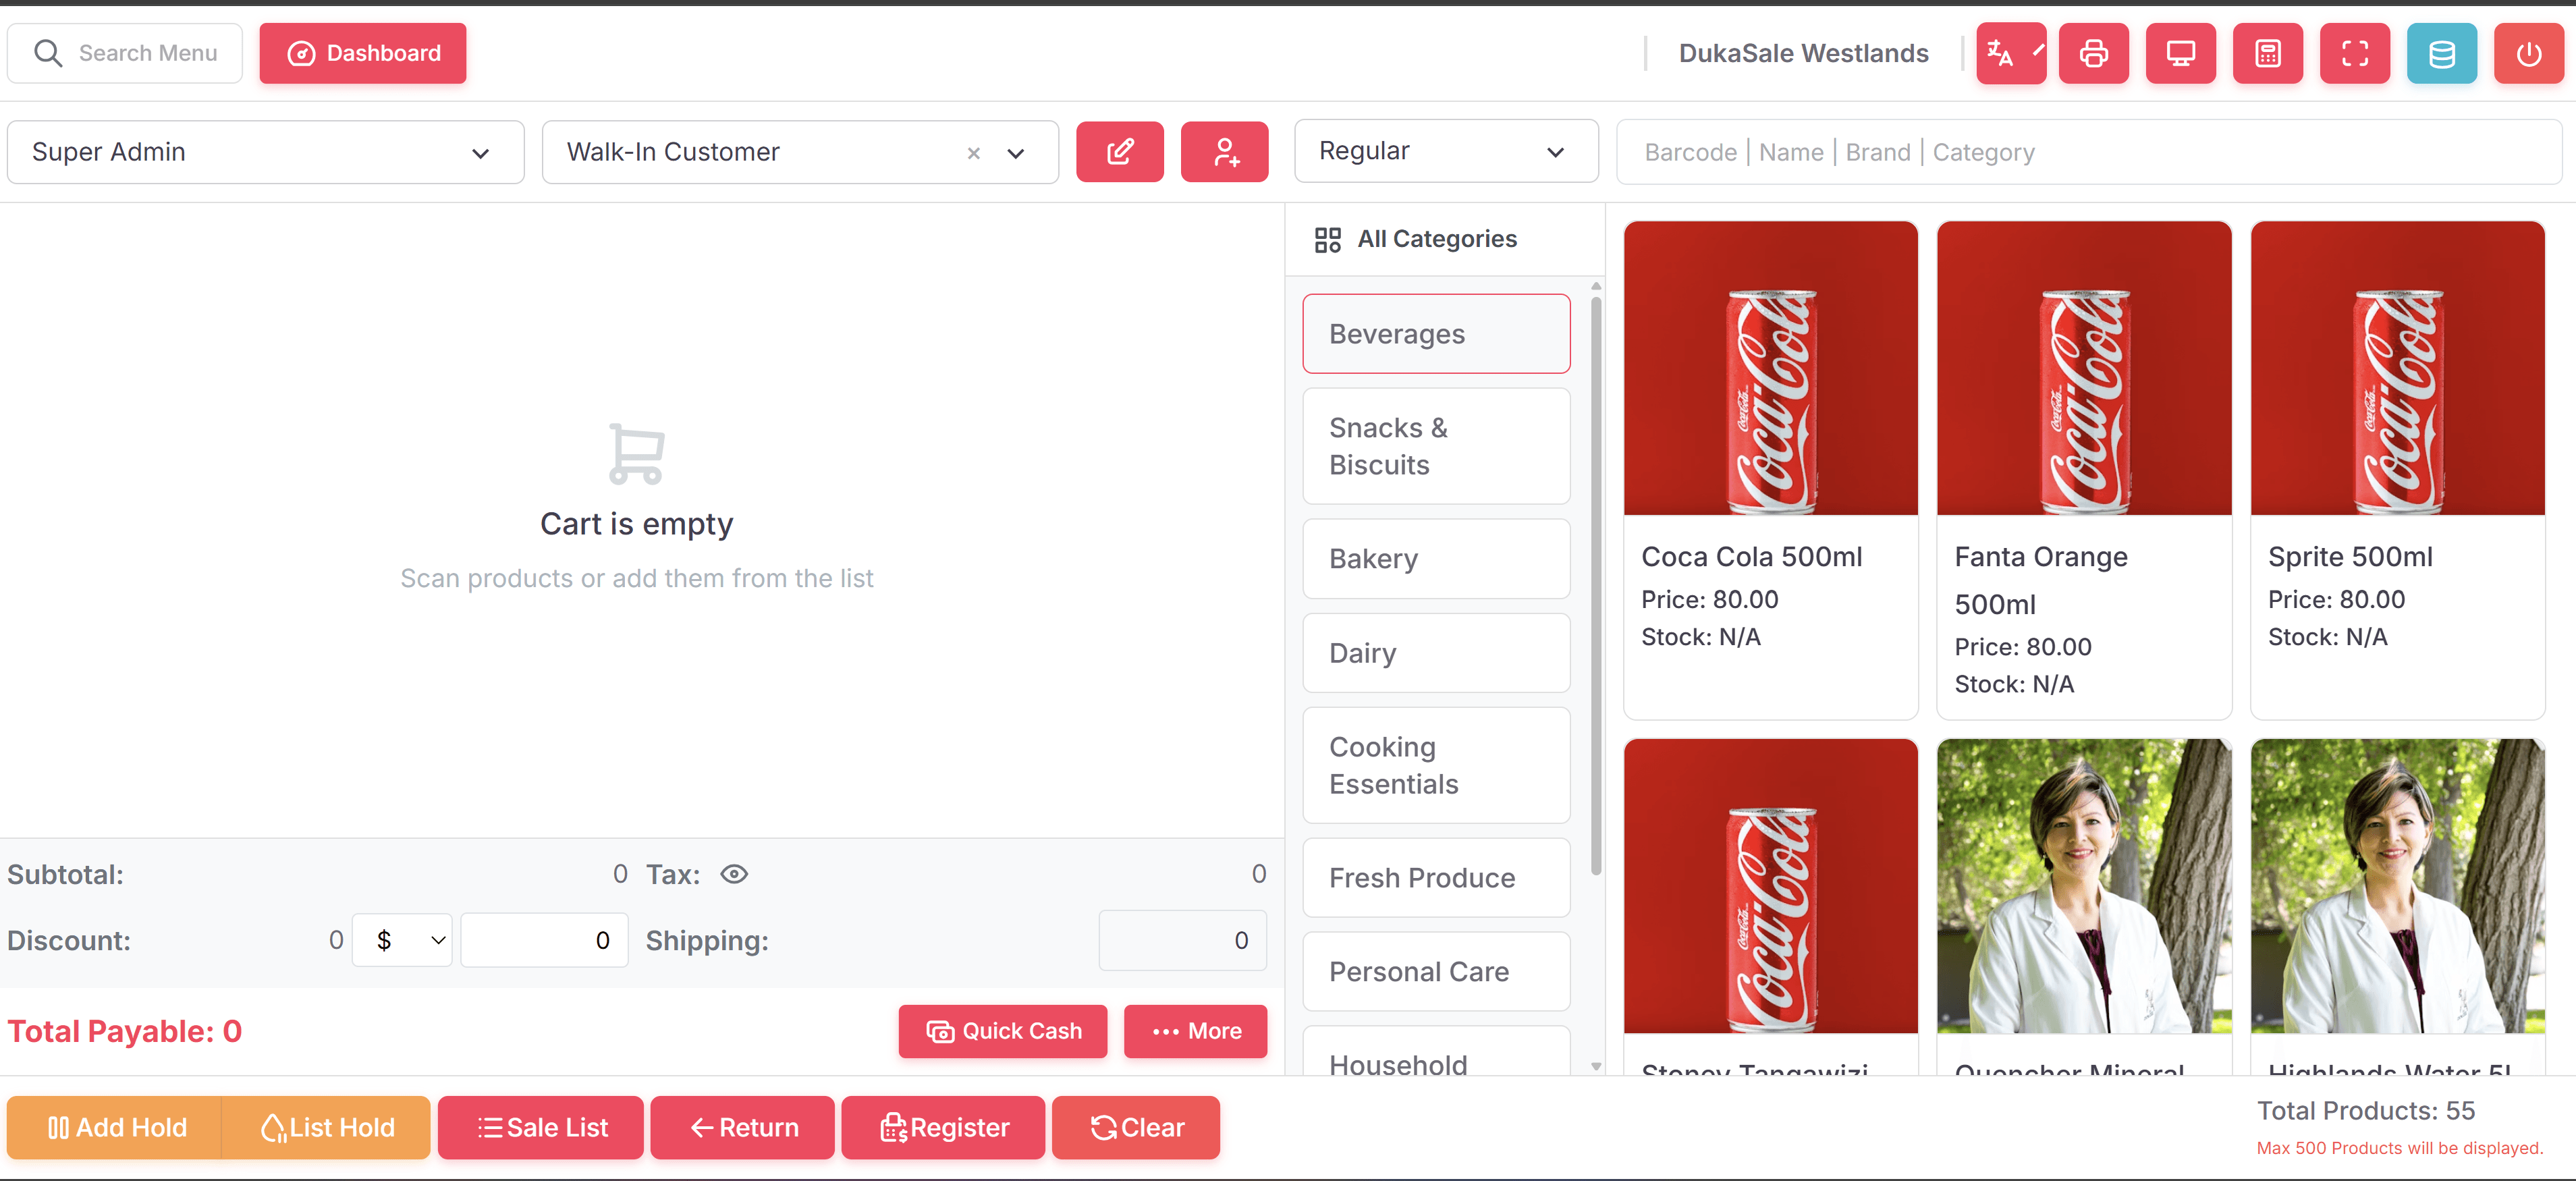This screenshot has height=1181, width=2576.
Task: Click the Return button
Action: (x=743, y=1127)
